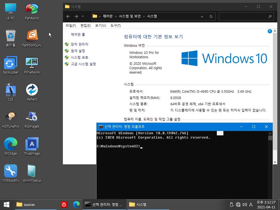
Task: Refresh the 시스템 address bar
Action: pos(211,16)
